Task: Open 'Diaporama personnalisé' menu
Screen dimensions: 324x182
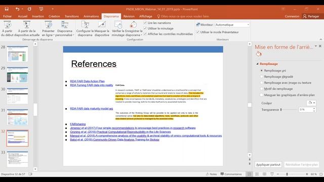Action: point(65,29)
